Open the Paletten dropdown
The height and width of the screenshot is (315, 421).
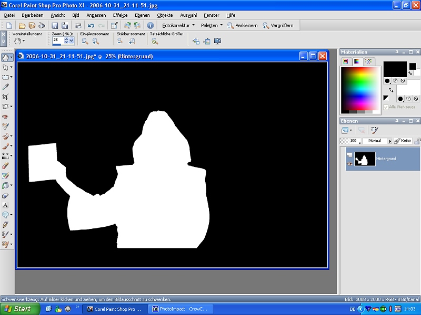(x=212, y=25)
